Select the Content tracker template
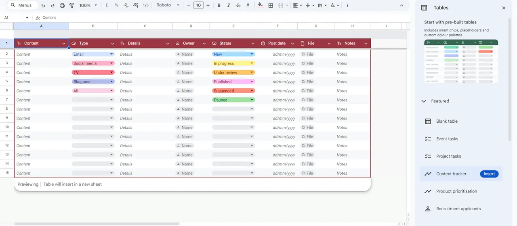Viewport: 517px width, 226px height. 461,174
